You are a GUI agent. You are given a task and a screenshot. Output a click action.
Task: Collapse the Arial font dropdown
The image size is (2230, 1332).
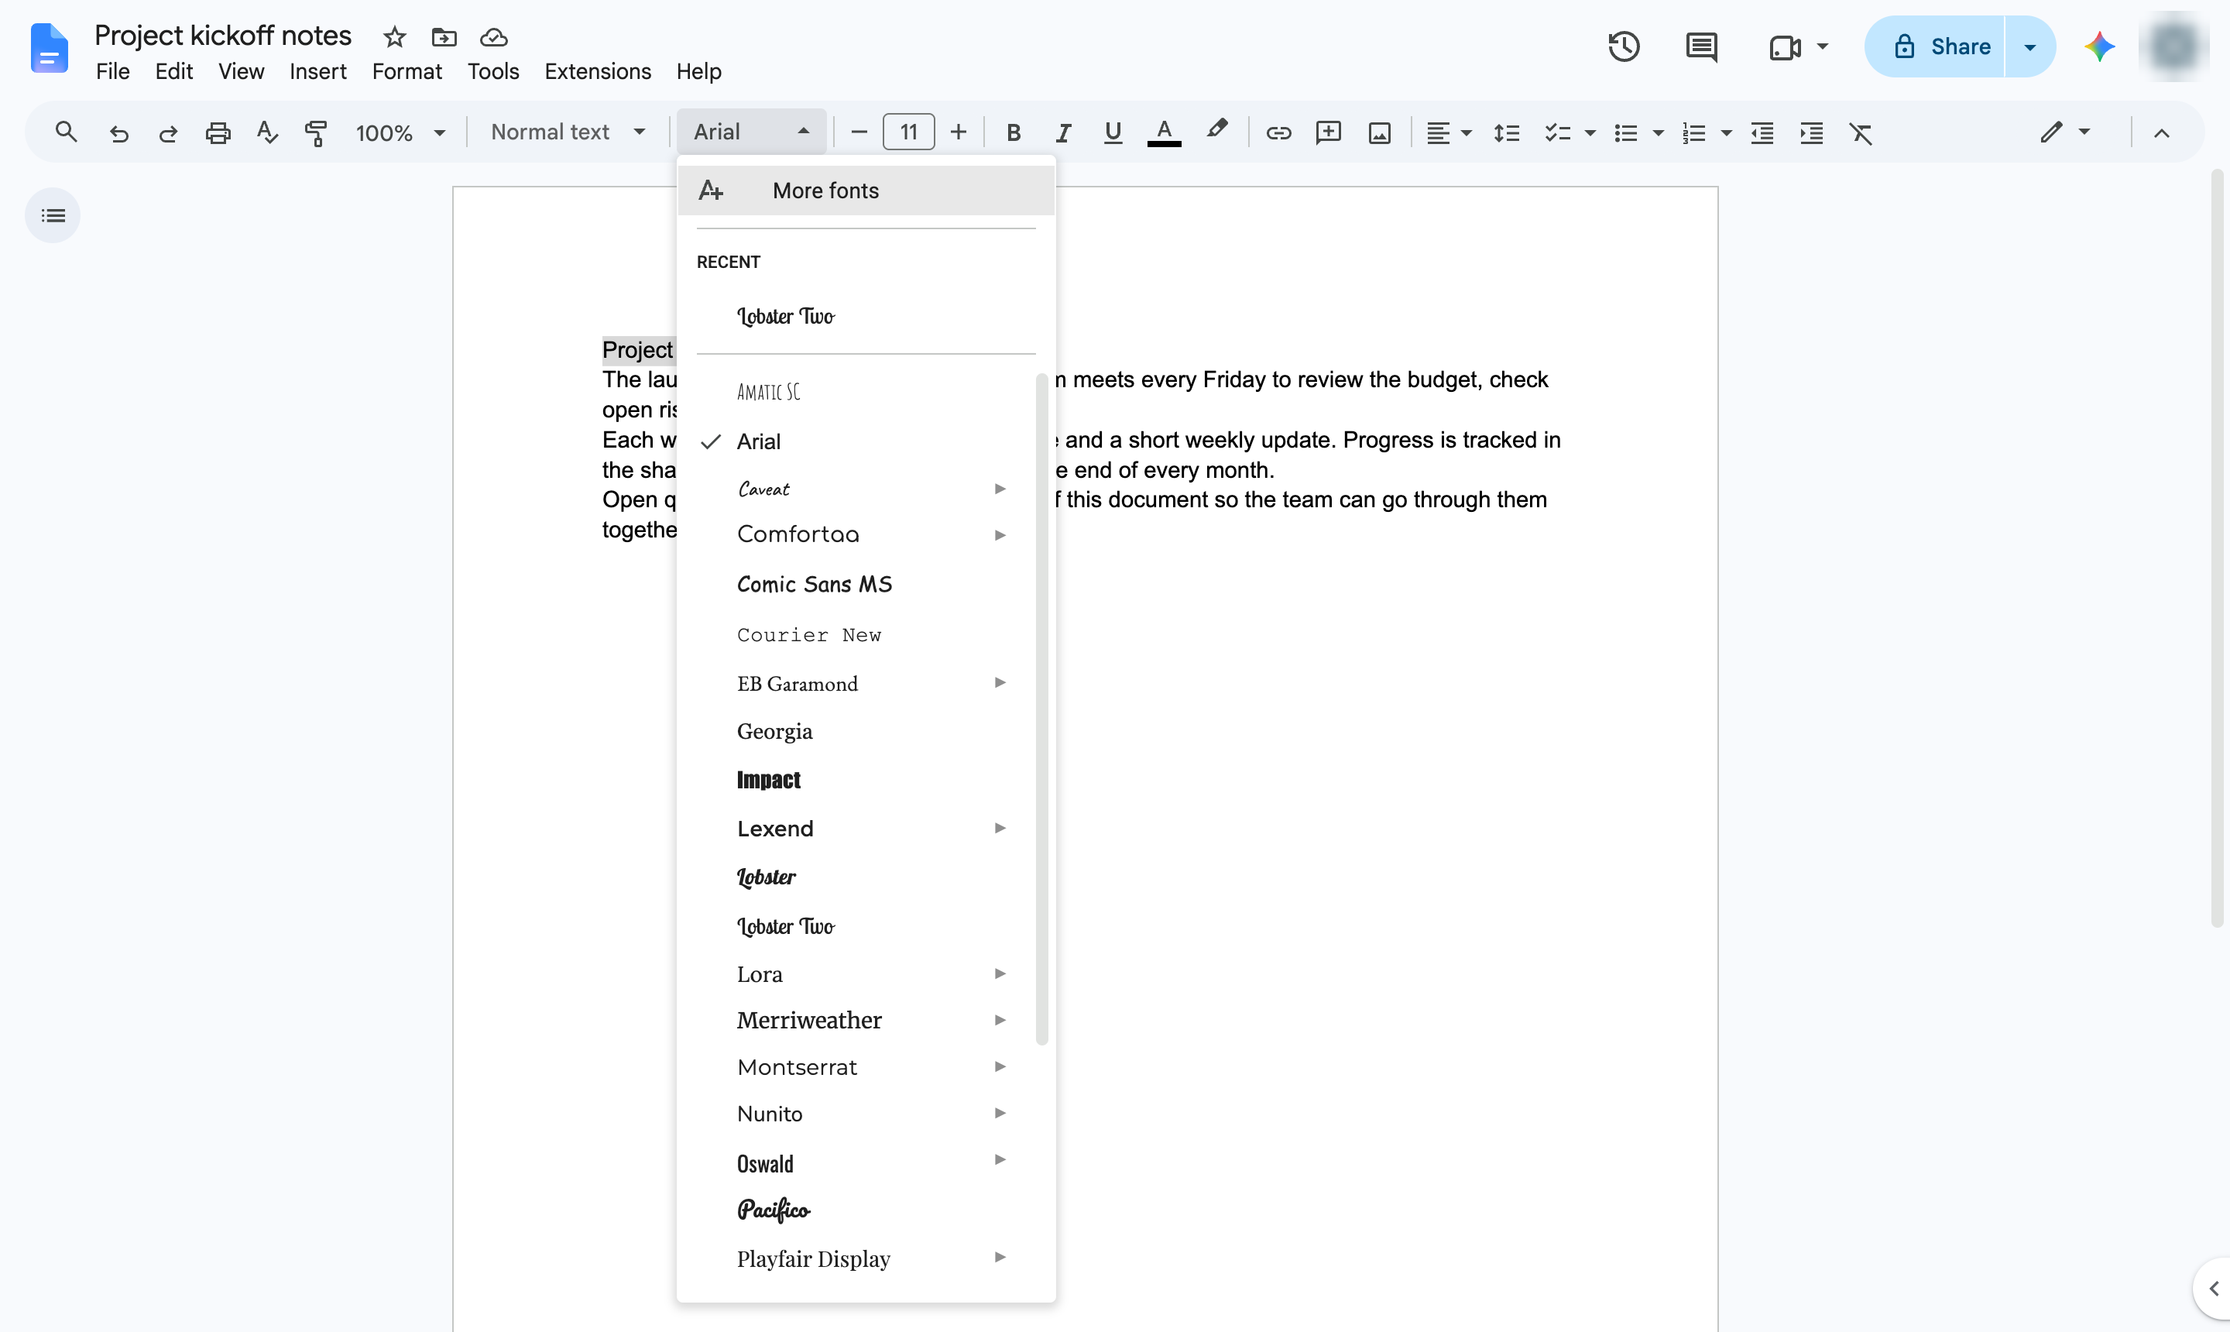coord(751,132)
